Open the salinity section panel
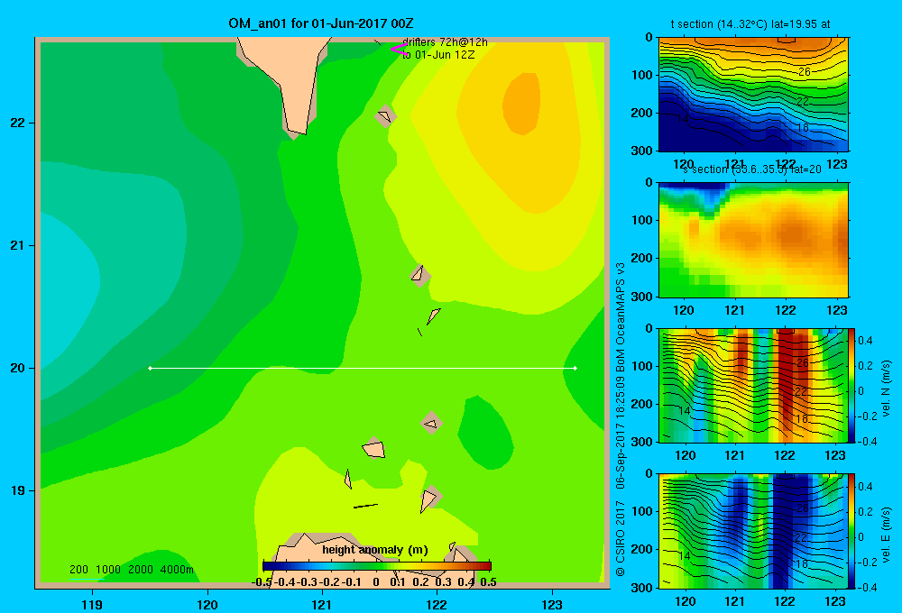 pyautogui.click(x=753, y=240)
